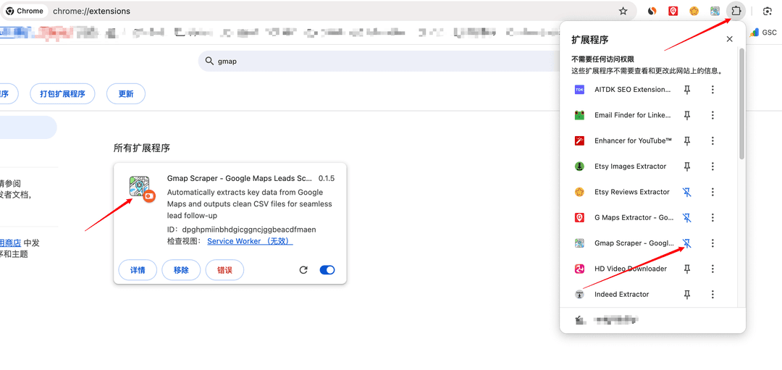Screen dimensions: 782x370
Task: Pin Email Finder for LinkedIn extension
Action: pos(686,115)
